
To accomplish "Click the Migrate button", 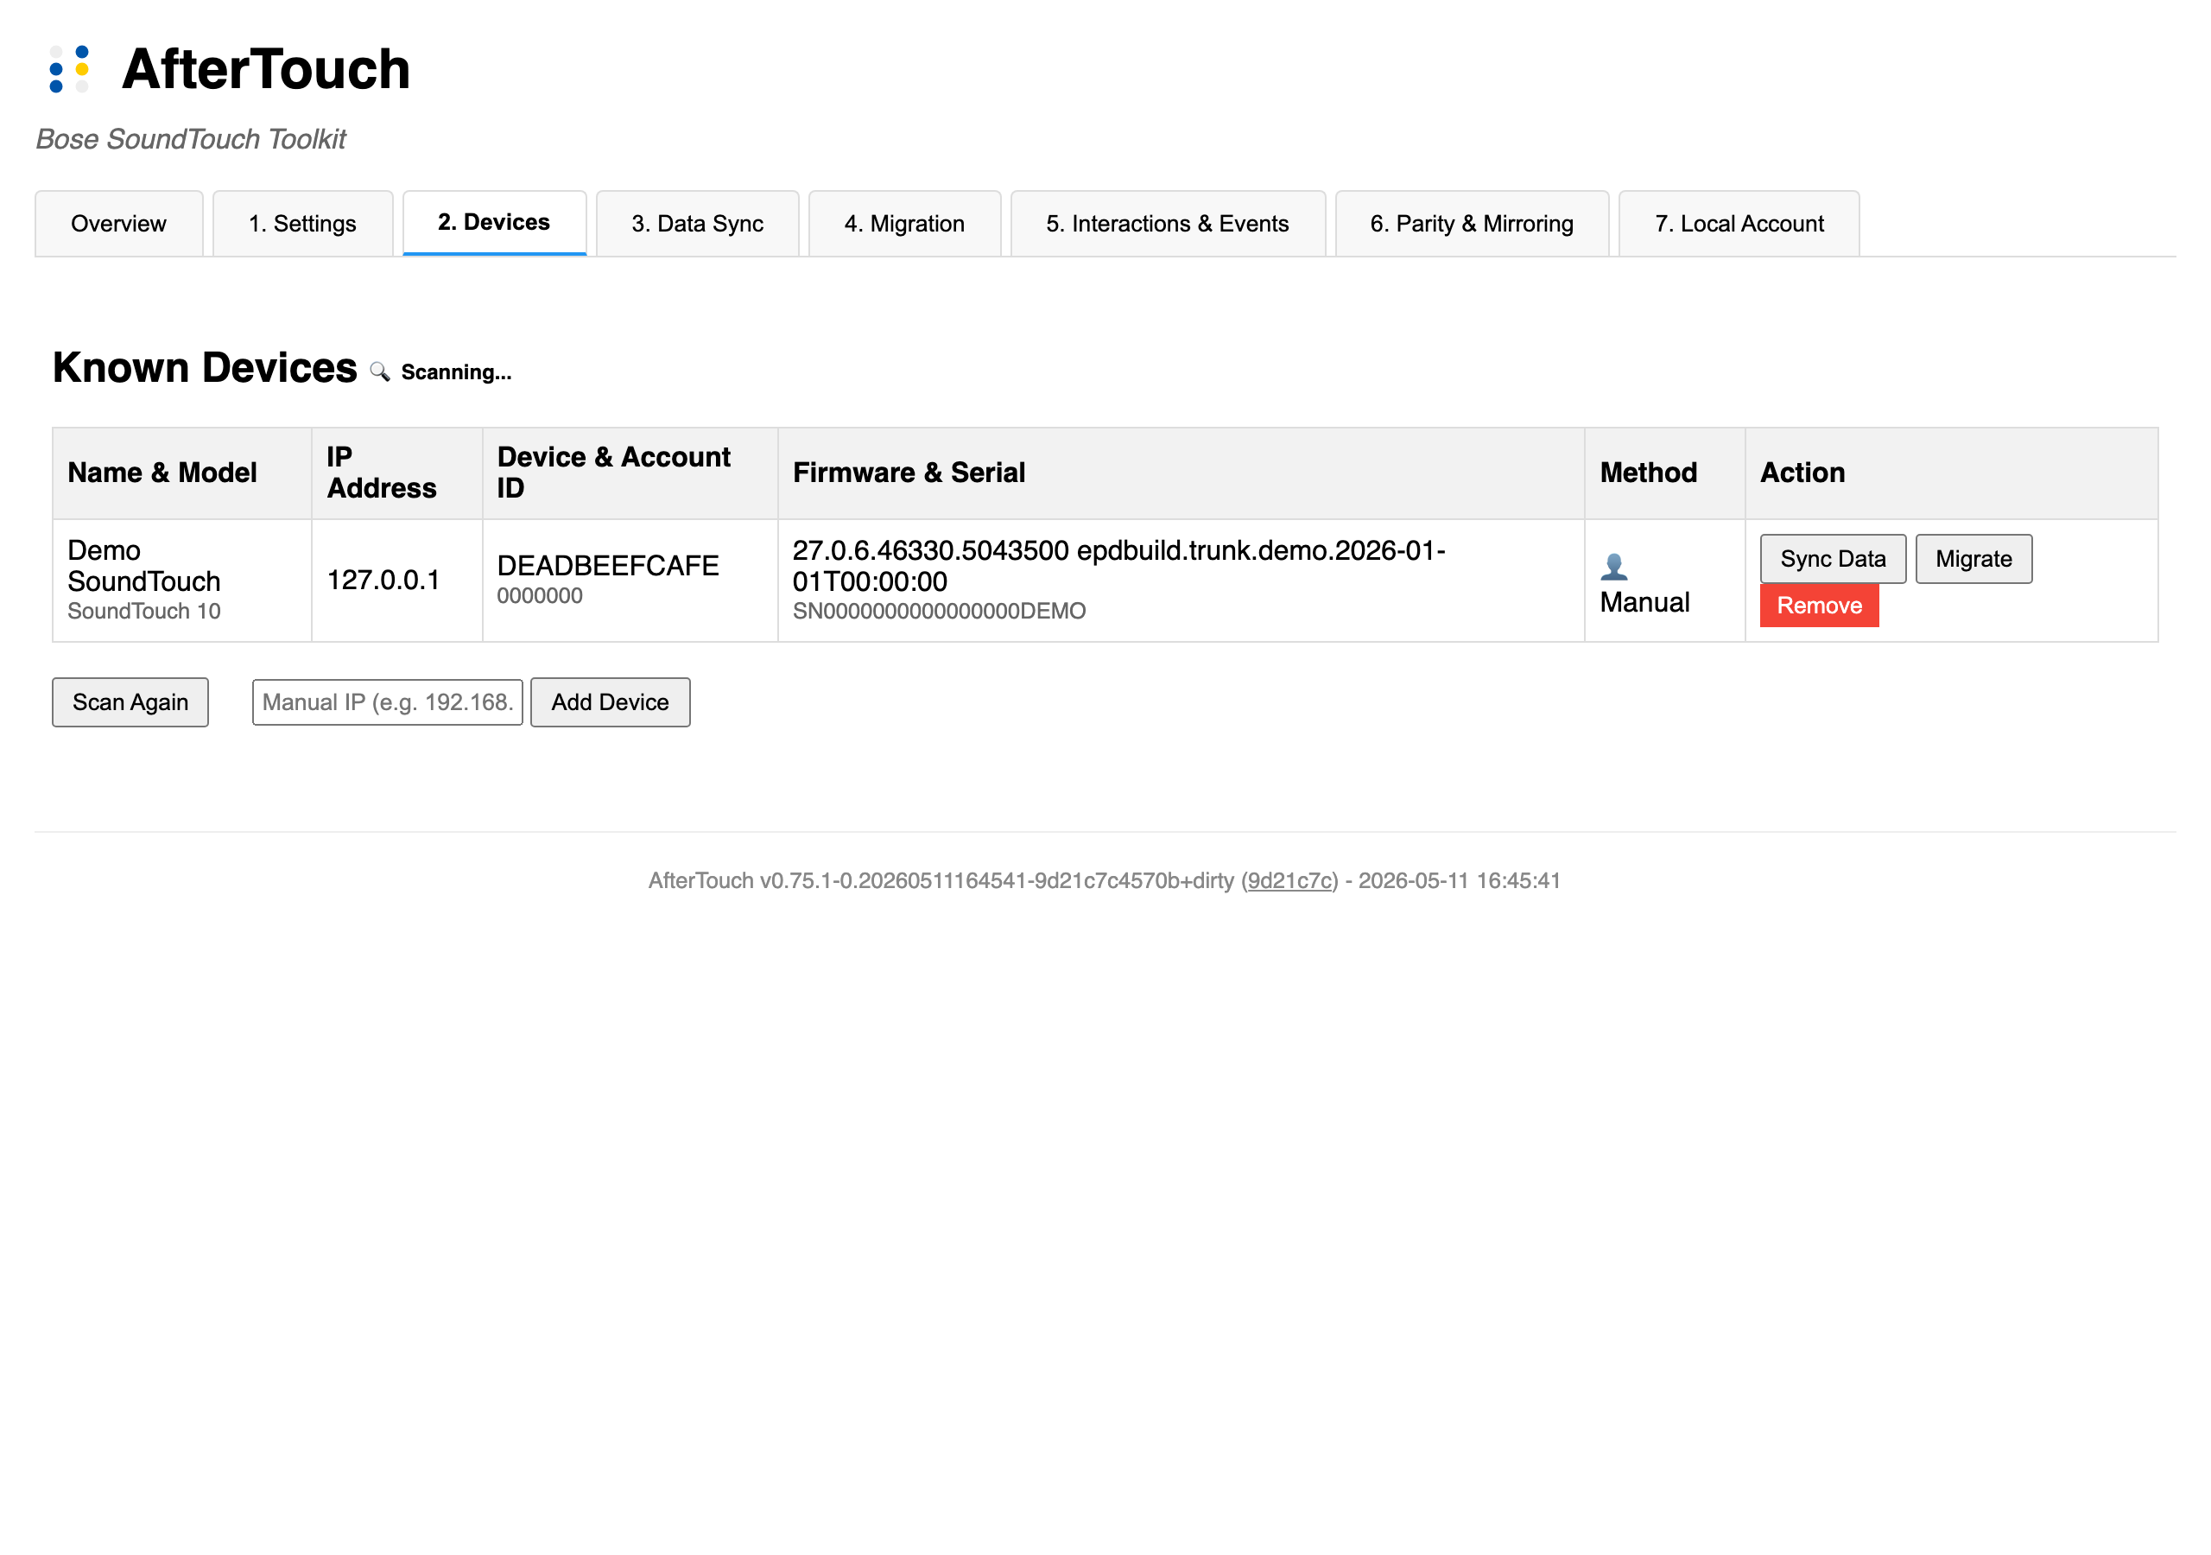I will point(1973,559).
